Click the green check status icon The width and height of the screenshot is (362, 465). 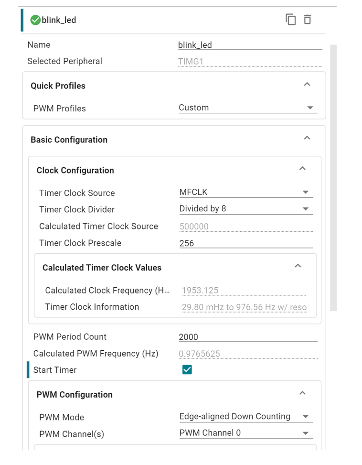tap(35, 20)
